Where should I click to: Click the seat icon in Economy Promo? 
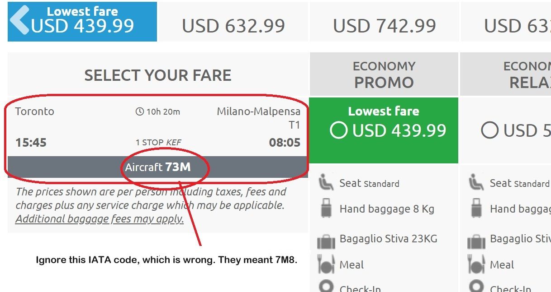tap(325, 182)
